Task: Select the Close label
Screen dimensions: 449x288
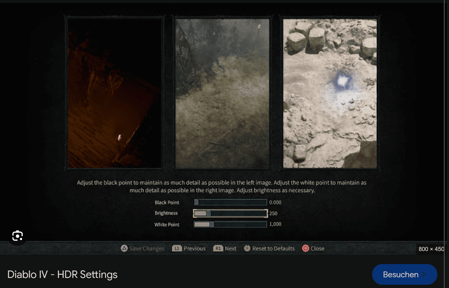Action: tap(317, 248)
